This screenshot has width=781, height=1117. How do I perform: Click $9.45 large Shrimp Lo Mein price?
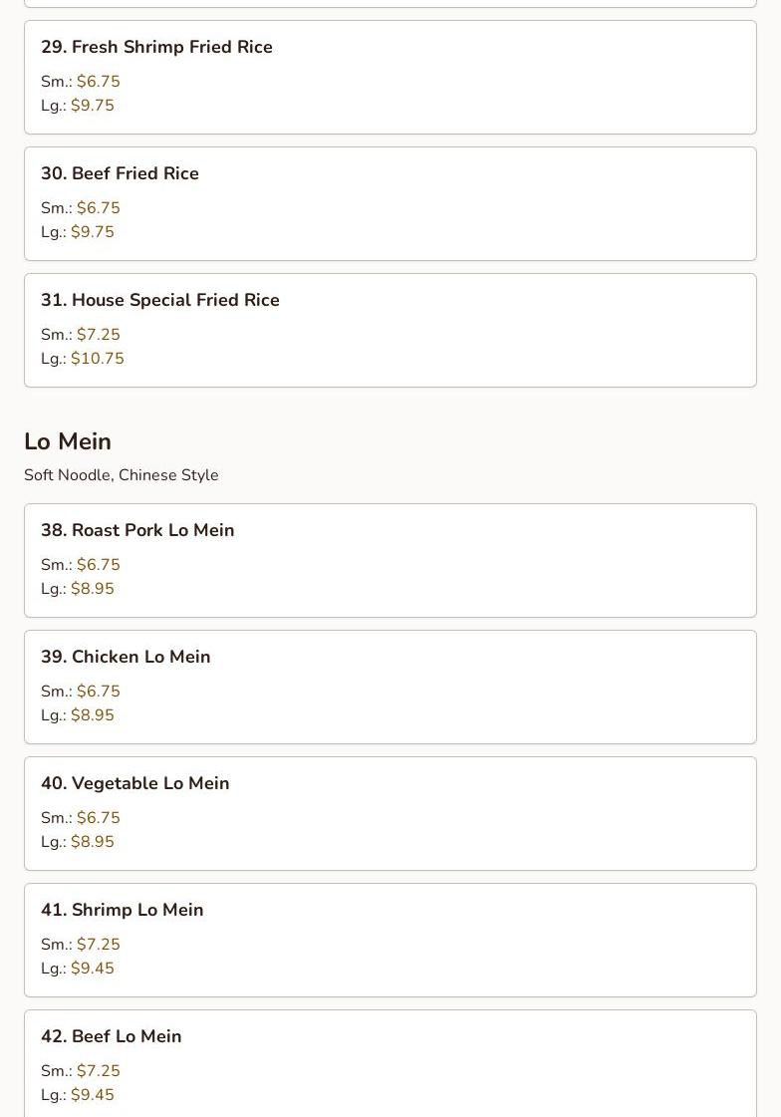tap(93, 969)
